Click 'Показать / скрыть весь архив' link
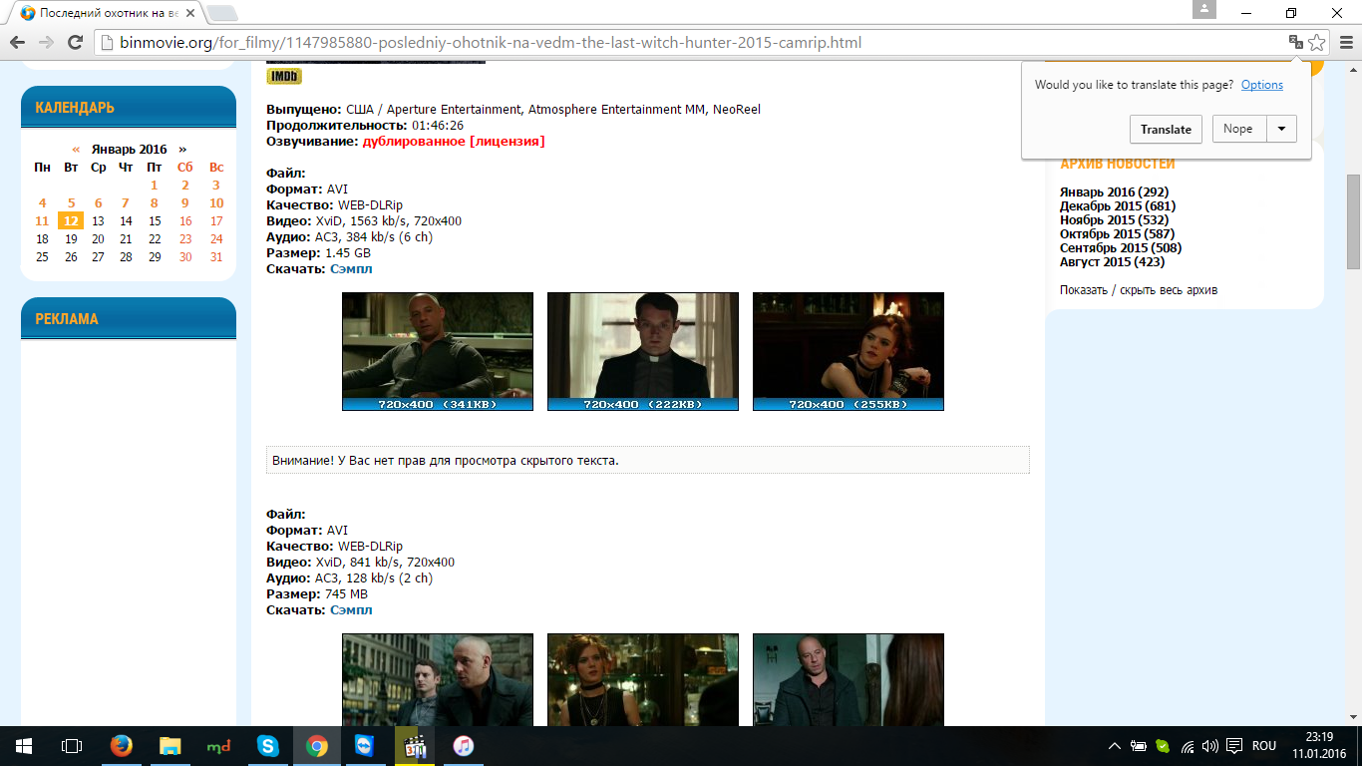This screenshot has height=766, width=1362. (1139, 290)
